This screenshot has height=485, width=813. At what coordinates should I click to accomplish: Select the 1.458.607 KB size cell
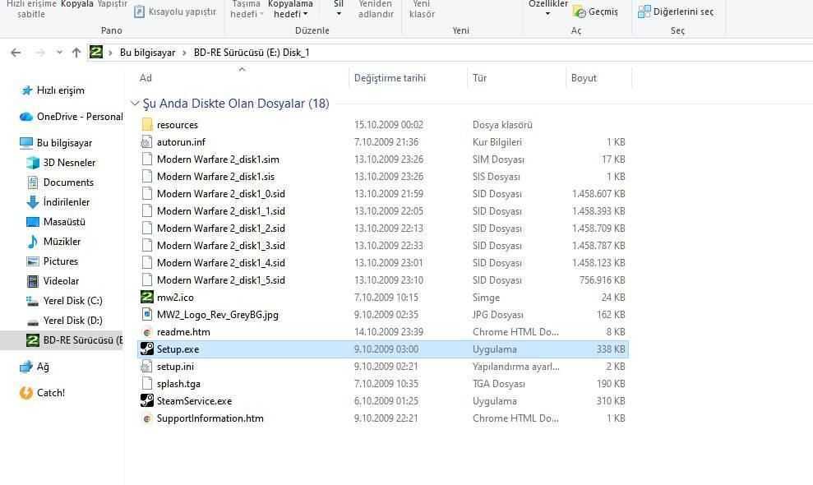tap(598, 193)
